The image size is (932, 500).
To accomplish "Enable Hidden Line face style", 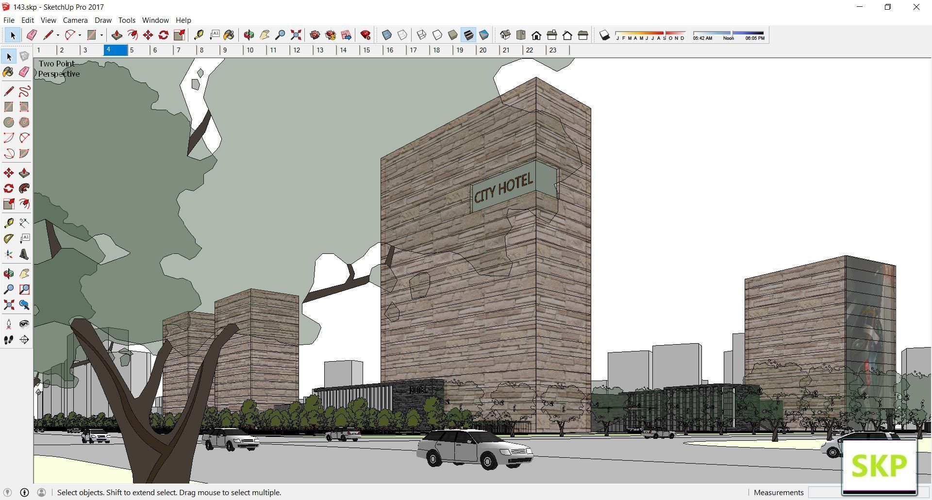I will [437, 35].
